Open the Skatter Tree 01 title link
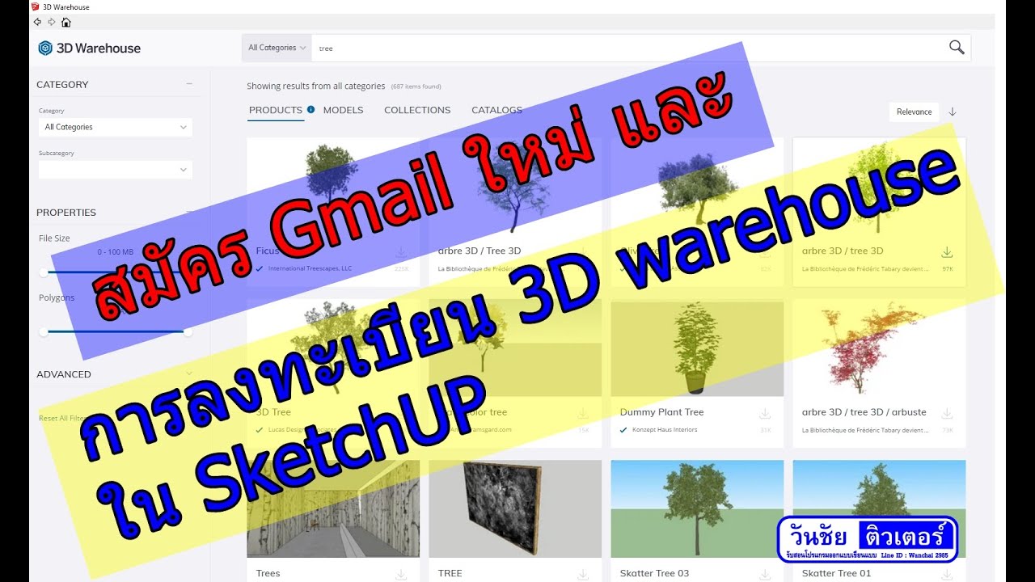 [836, 573]
